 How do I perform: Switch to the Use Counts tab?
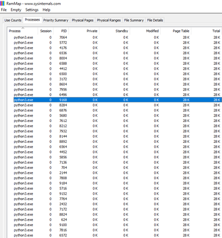click(x=13, y=20)
